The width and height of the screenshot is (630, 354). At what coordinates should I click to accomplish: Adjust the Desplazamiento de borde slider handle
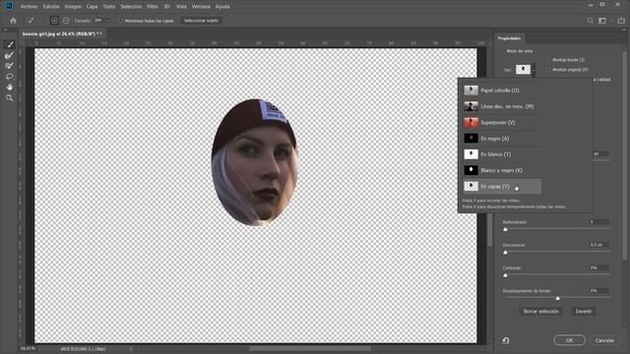[558, 298]
